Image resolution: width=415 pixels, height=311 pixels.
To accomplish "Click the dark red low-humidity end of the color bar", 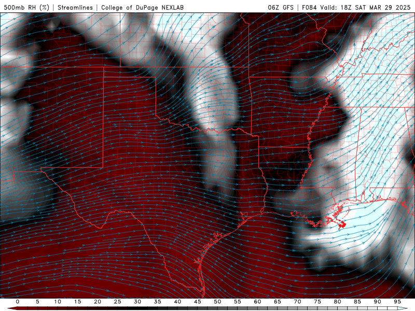I will coord(12,308).
